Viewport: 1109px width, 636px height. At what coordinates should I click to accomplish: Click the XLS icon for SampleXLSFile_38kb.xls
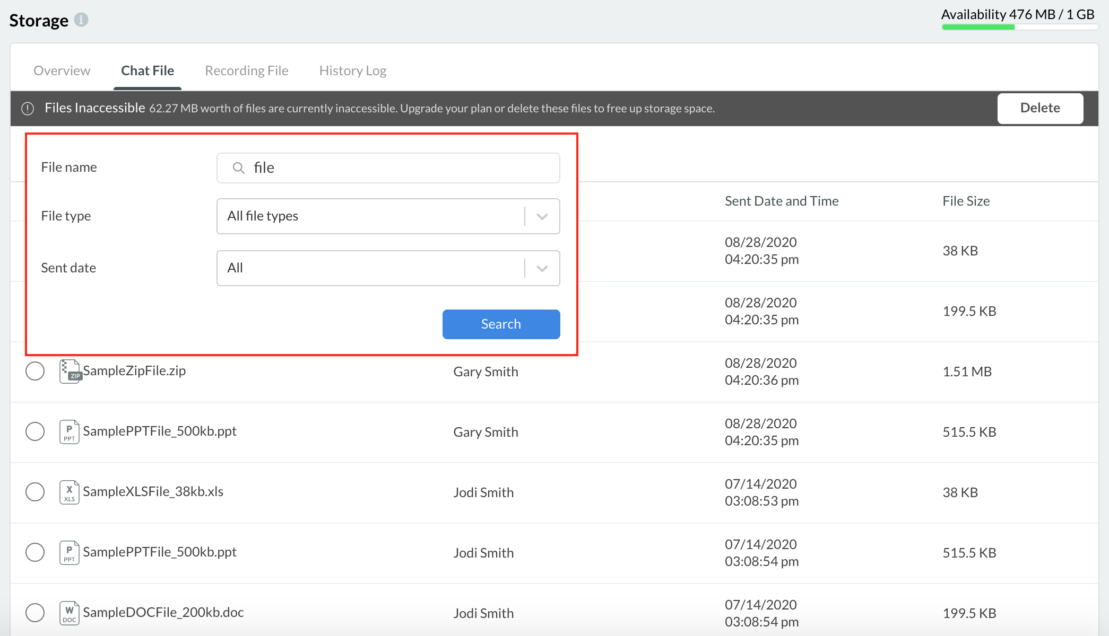[70, 492]
